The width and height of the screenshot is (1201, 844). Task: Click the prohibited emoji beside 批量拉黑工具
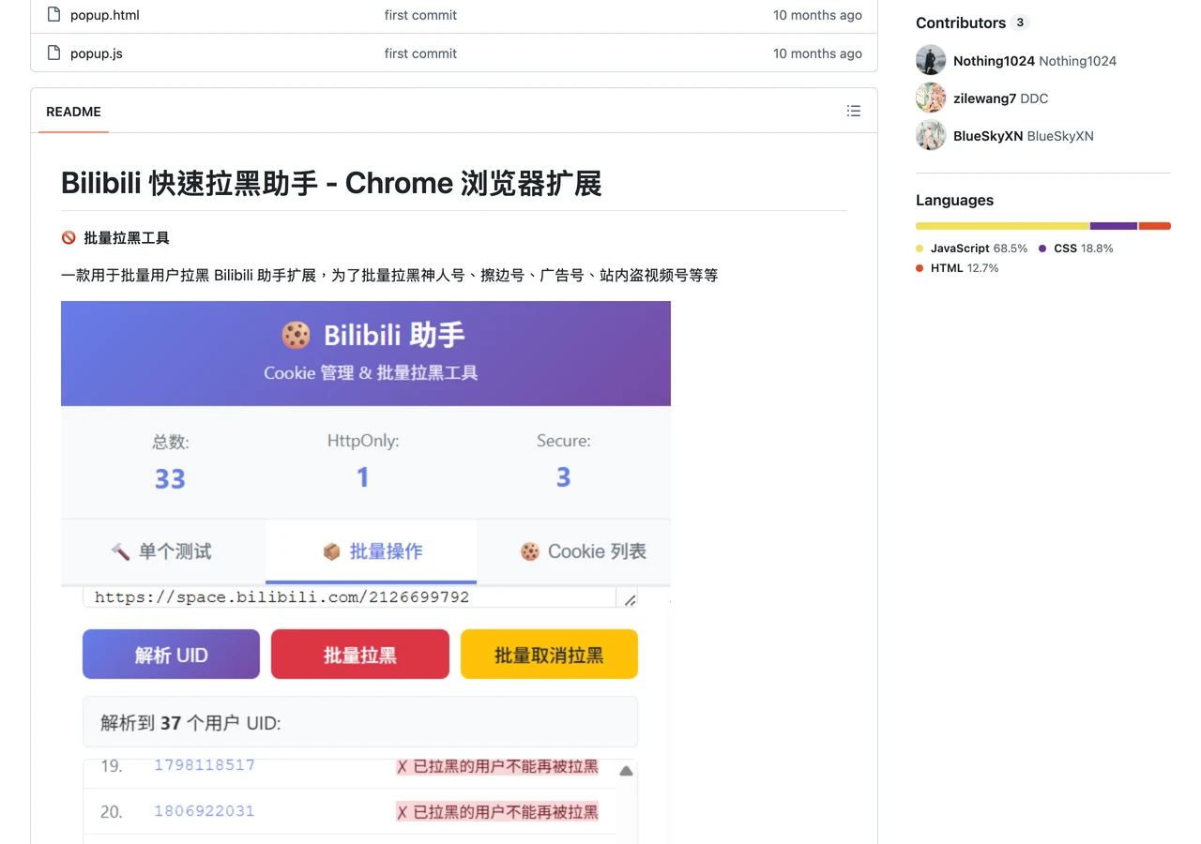click(68, 238)
